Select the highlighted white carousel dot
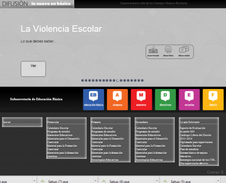226x183 pixels. pos(118,80)
